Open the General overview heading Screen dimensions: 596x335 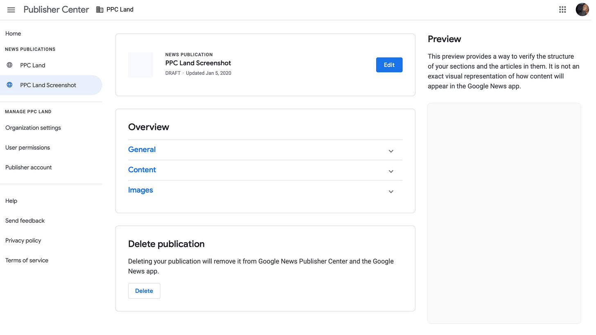coord(142,150)
